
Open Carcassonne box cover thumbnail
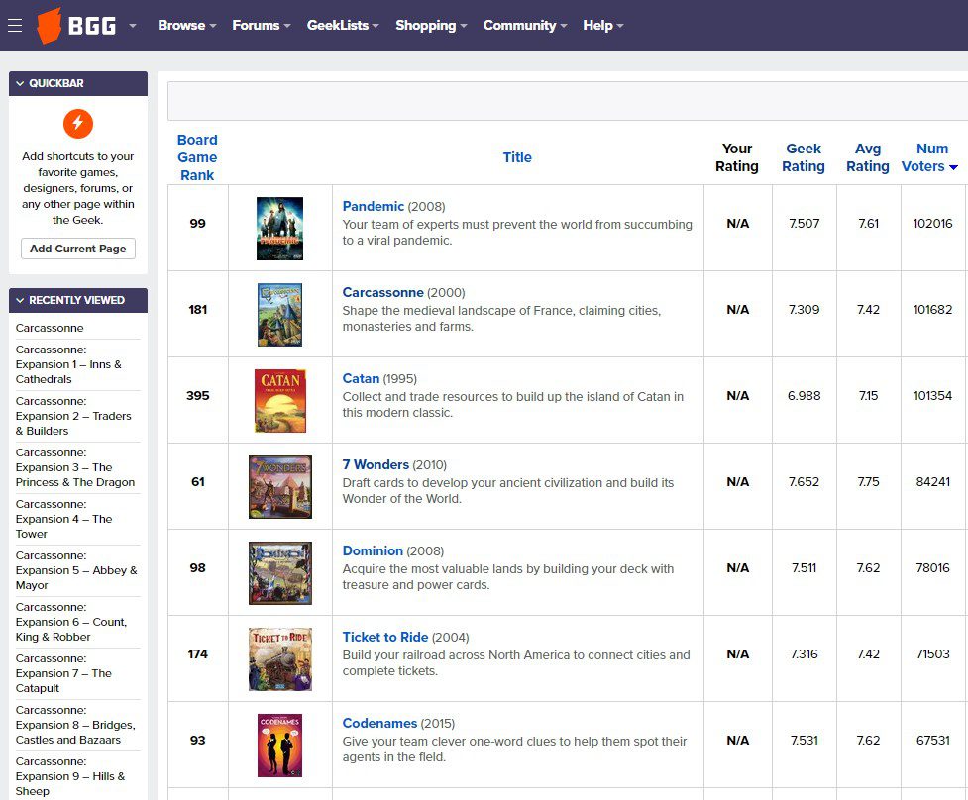[279, 315]
